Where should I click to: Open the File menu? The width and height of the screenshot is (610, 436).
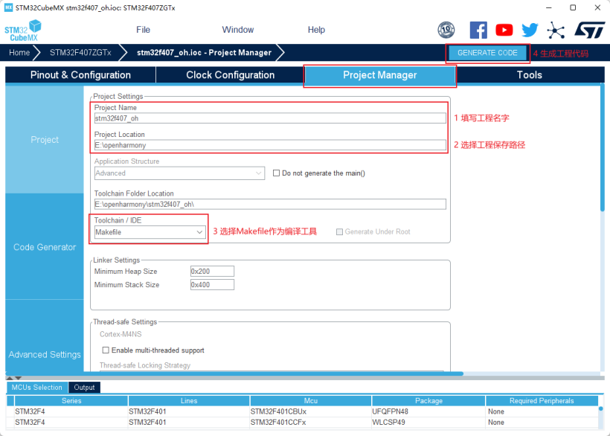[x=143, y=30]
